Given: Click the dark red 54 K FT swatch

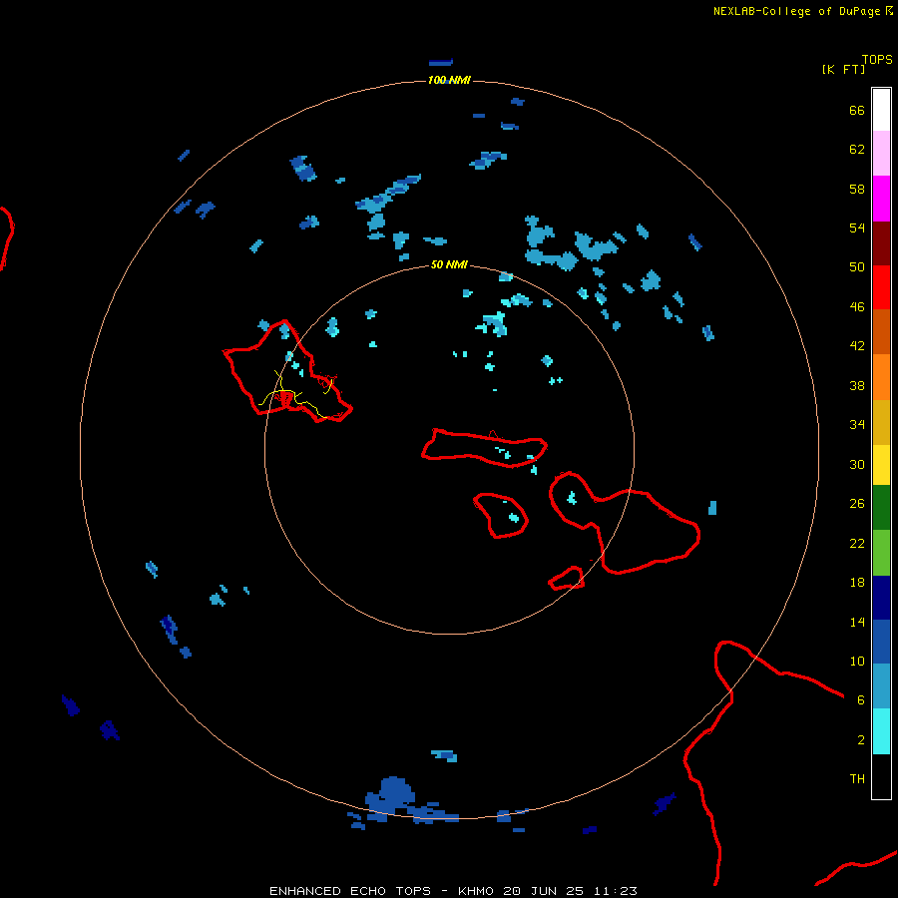Looking at the screenshot, I should pos(881,242).
